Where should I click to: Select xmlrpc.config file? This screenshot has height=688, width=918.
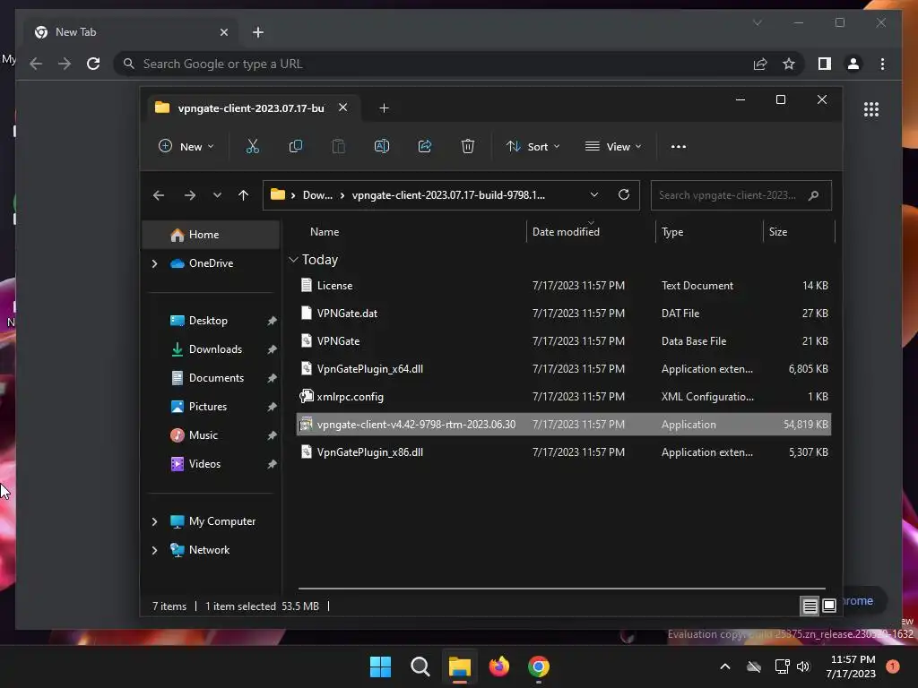tap(563, 397)
